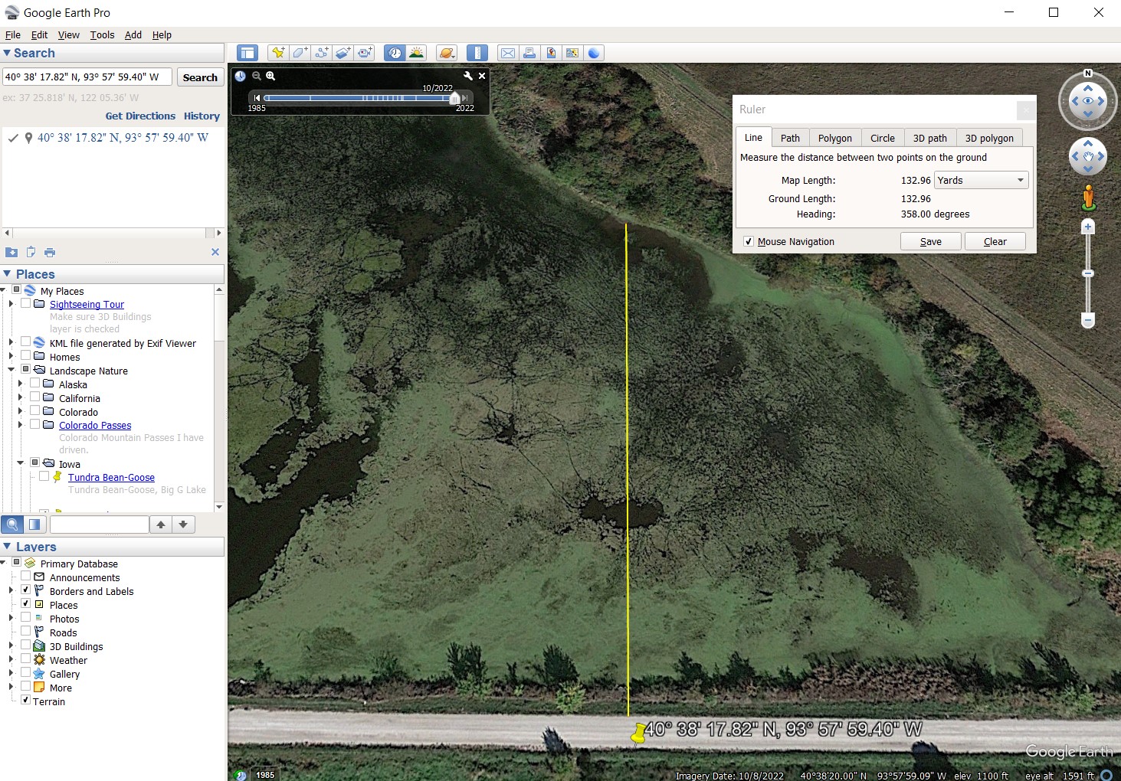Screen dimensions: 1121x781
Task: Save the ruler measurement
Action: (931, 241)
